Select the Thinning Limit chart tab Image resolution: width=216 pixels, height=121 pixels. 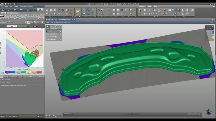tap(32, 26)
